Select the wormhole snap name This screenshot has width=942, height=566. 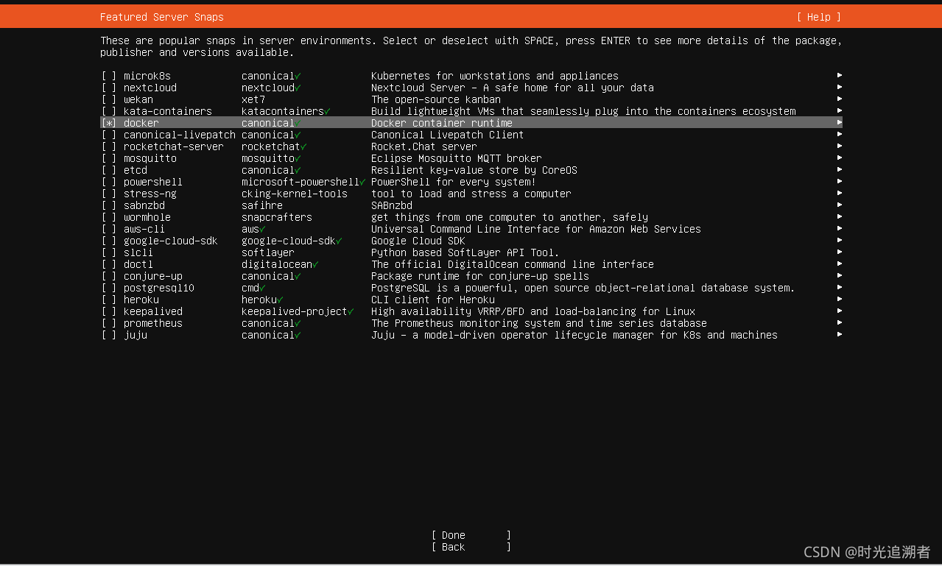tap(147, 217)
